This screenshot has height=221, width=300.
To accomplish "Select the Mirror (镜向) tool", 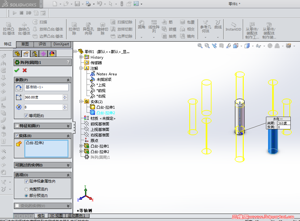I will 187,36.
